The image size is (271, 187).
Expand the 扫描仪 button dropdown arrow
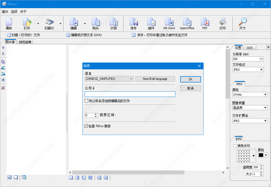(60, 24)
